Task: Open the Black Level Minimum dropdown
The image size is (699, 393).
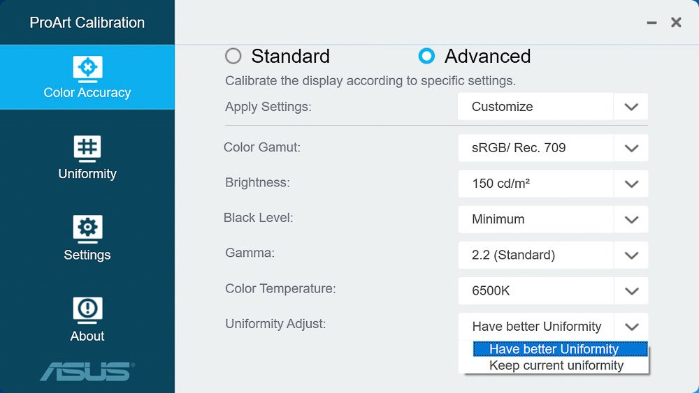Action: pos(553,219)
